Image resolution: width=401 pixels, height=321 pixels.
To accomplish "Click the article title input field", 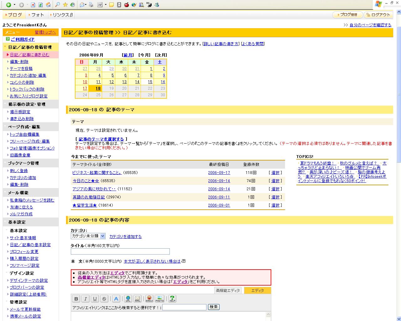I will click(x=120, y=251).
